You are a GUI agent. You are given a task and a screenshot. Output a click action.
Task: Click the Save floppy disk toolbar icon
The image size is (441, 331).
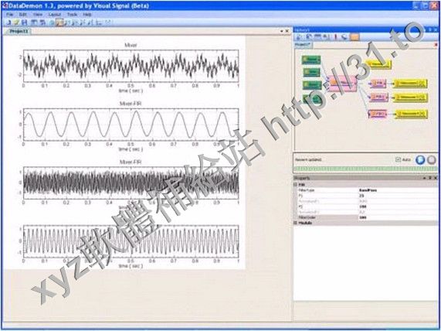click(x=24, y=22)
